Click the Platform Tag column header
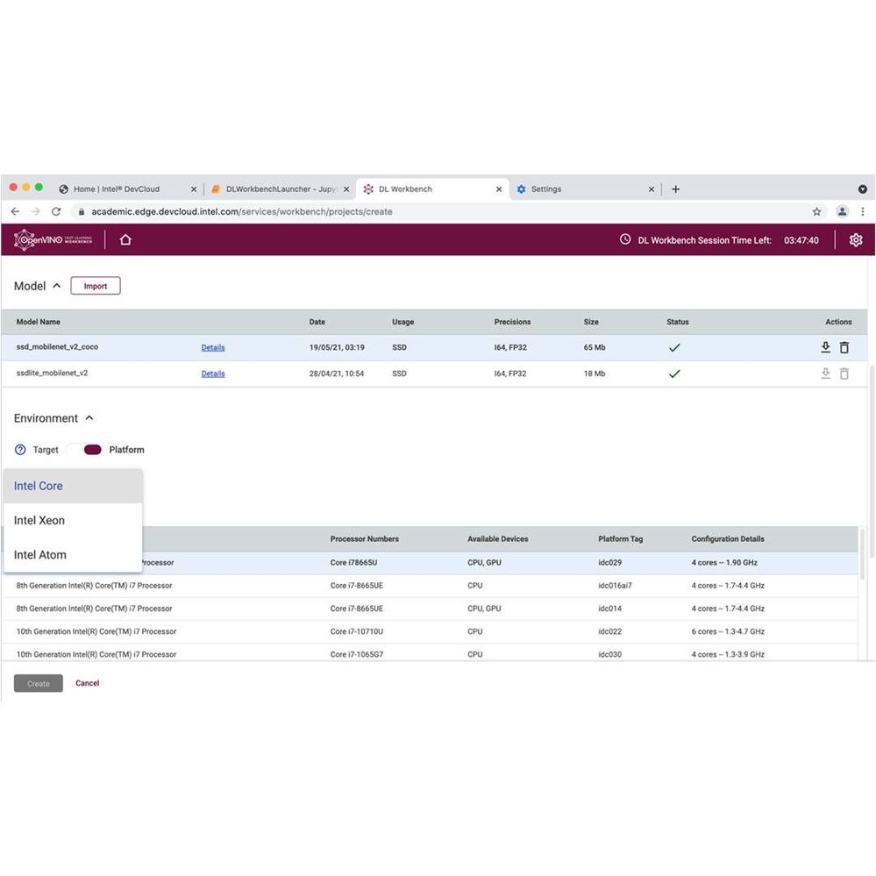 click(621, 539)
